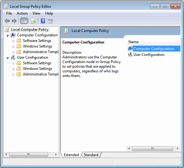Select Windows Settings under Computer Configuration

pyautogui.click(x=38, y=46)
